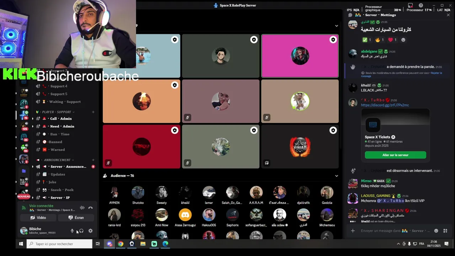Join Waiting · Support voice channel

tap(64, 102)
